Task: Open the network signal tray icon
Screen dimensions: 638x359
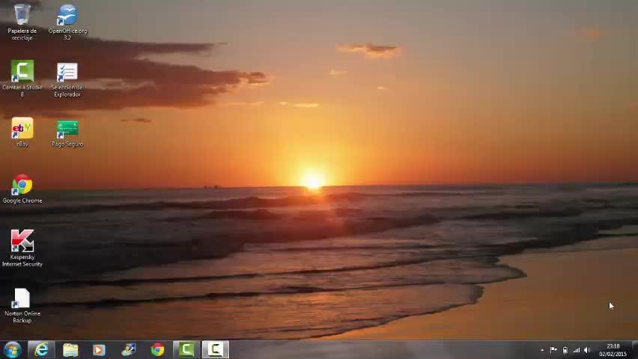Action: (576, 350)
